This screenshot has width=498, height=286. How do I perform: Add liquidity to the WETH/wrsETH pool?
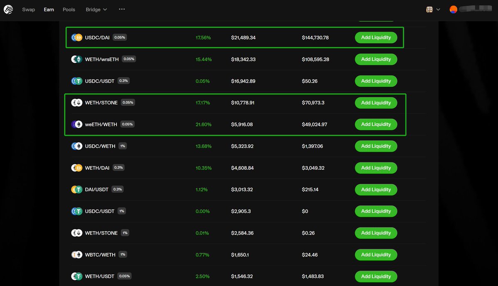click(x=376, y=59)
